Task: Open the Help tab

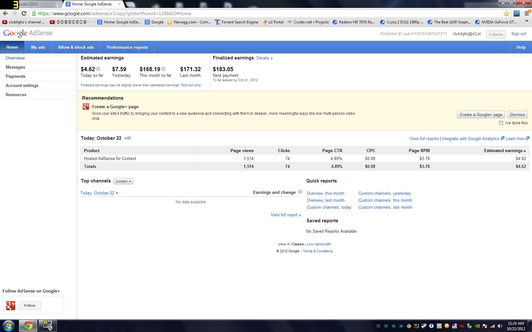Action: pos(521,47)
